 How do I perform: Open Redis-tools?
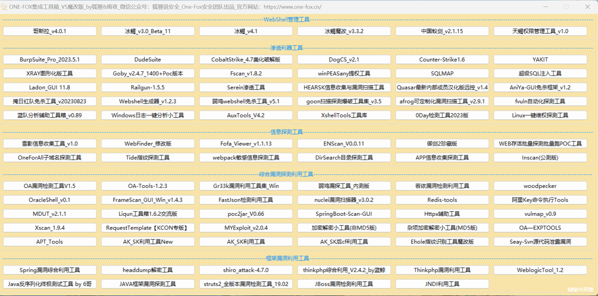442,200
